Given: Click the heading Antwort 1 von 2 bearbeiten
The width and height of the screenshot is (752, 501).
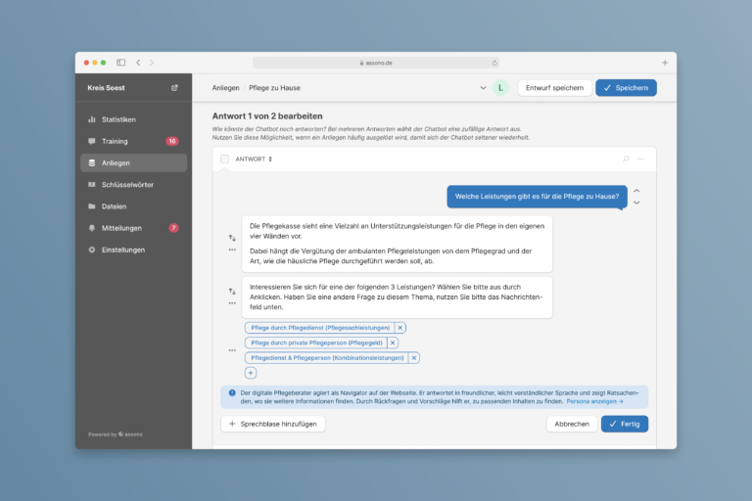Looking at the screenshot, I should [267, 116].
